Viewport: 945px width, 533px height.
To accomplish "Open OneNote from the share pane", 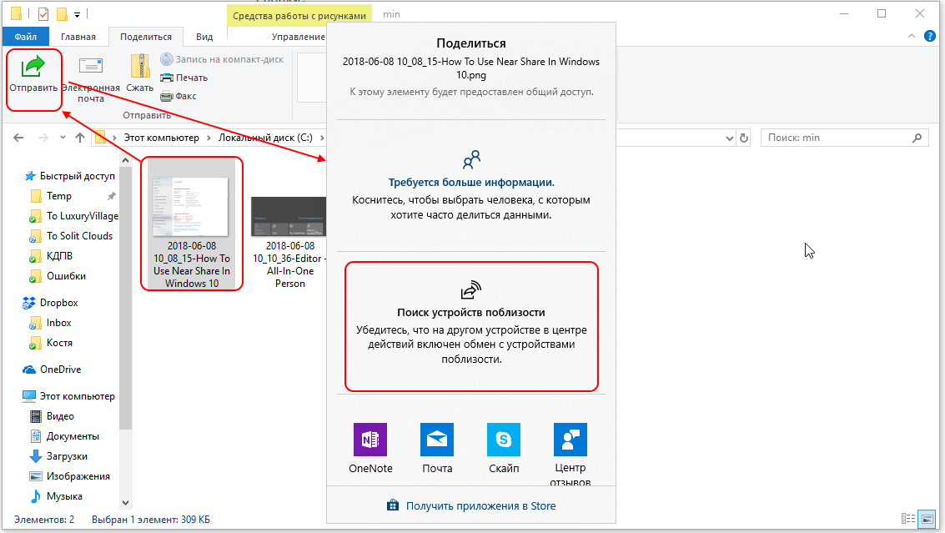I will pos(369,440).
